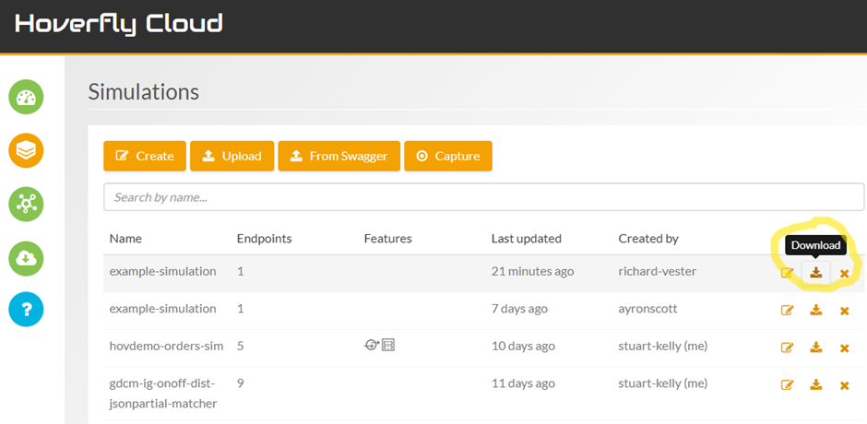This screenshot has width=867, height=424.
Task: Download ayronscott's example-simulation
Action: (816, 311)
